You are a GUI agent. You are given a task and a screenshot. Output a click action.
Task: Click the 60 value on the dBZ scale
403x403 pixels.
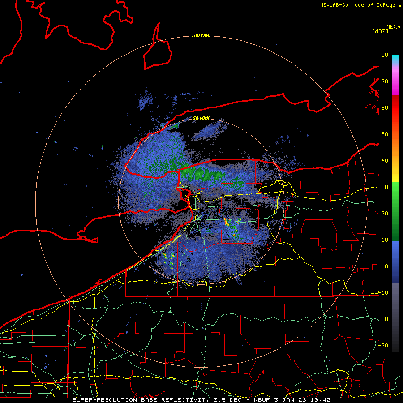click(385, 107)
